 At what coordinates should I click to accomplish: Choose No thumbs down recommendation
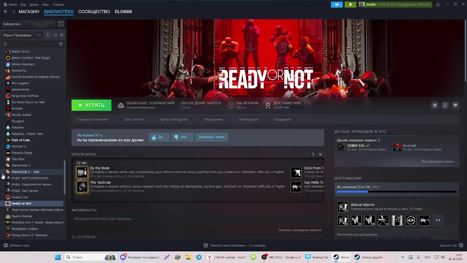tap(182, 137)
